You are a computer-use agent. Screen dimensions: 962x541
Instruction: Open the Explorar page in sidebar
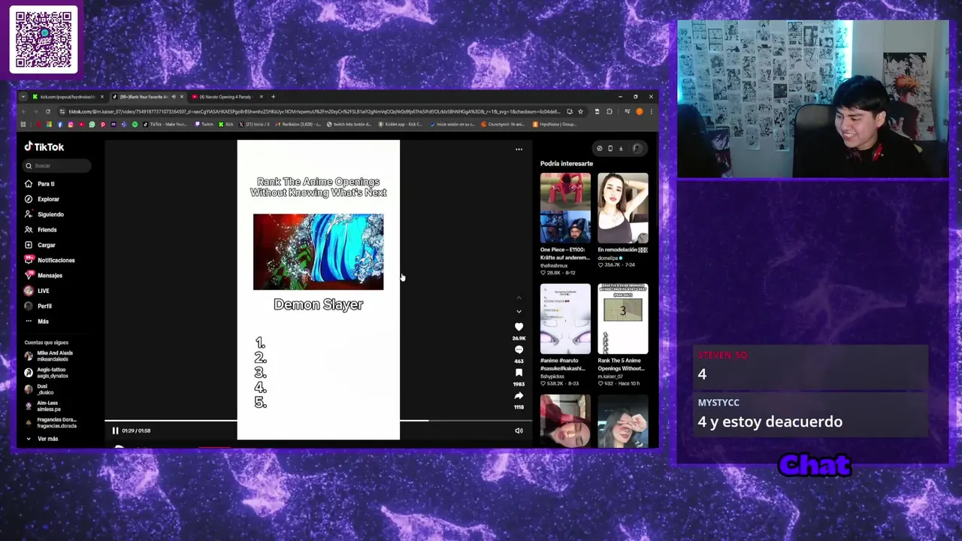[48, 199]
